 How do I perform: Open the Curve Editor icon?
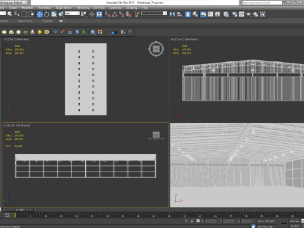tap(210, 14)
